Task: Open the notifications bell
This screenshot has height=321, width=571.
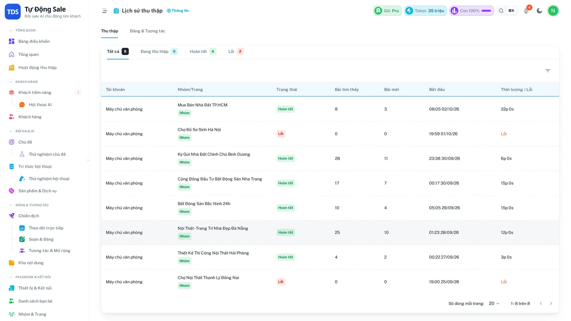Action: click(526, 11)
